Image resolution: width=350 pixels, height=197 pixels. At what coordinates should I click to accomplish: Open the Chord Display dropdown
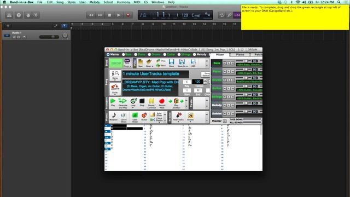(x=156, y=120)
